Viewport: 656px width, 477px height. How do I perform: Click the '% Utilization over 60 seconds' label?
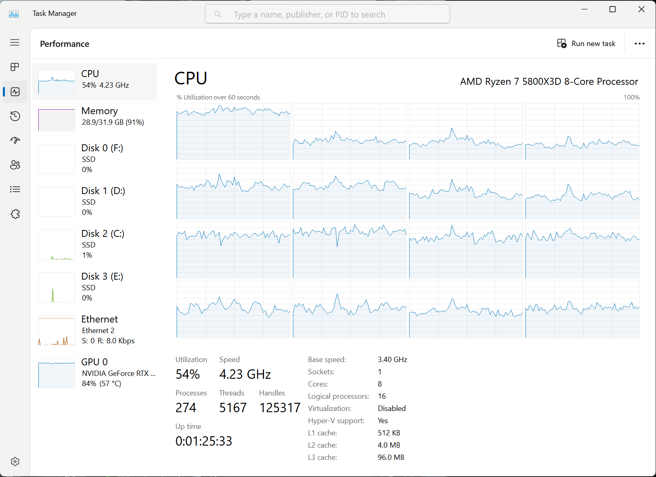(218, 97)
